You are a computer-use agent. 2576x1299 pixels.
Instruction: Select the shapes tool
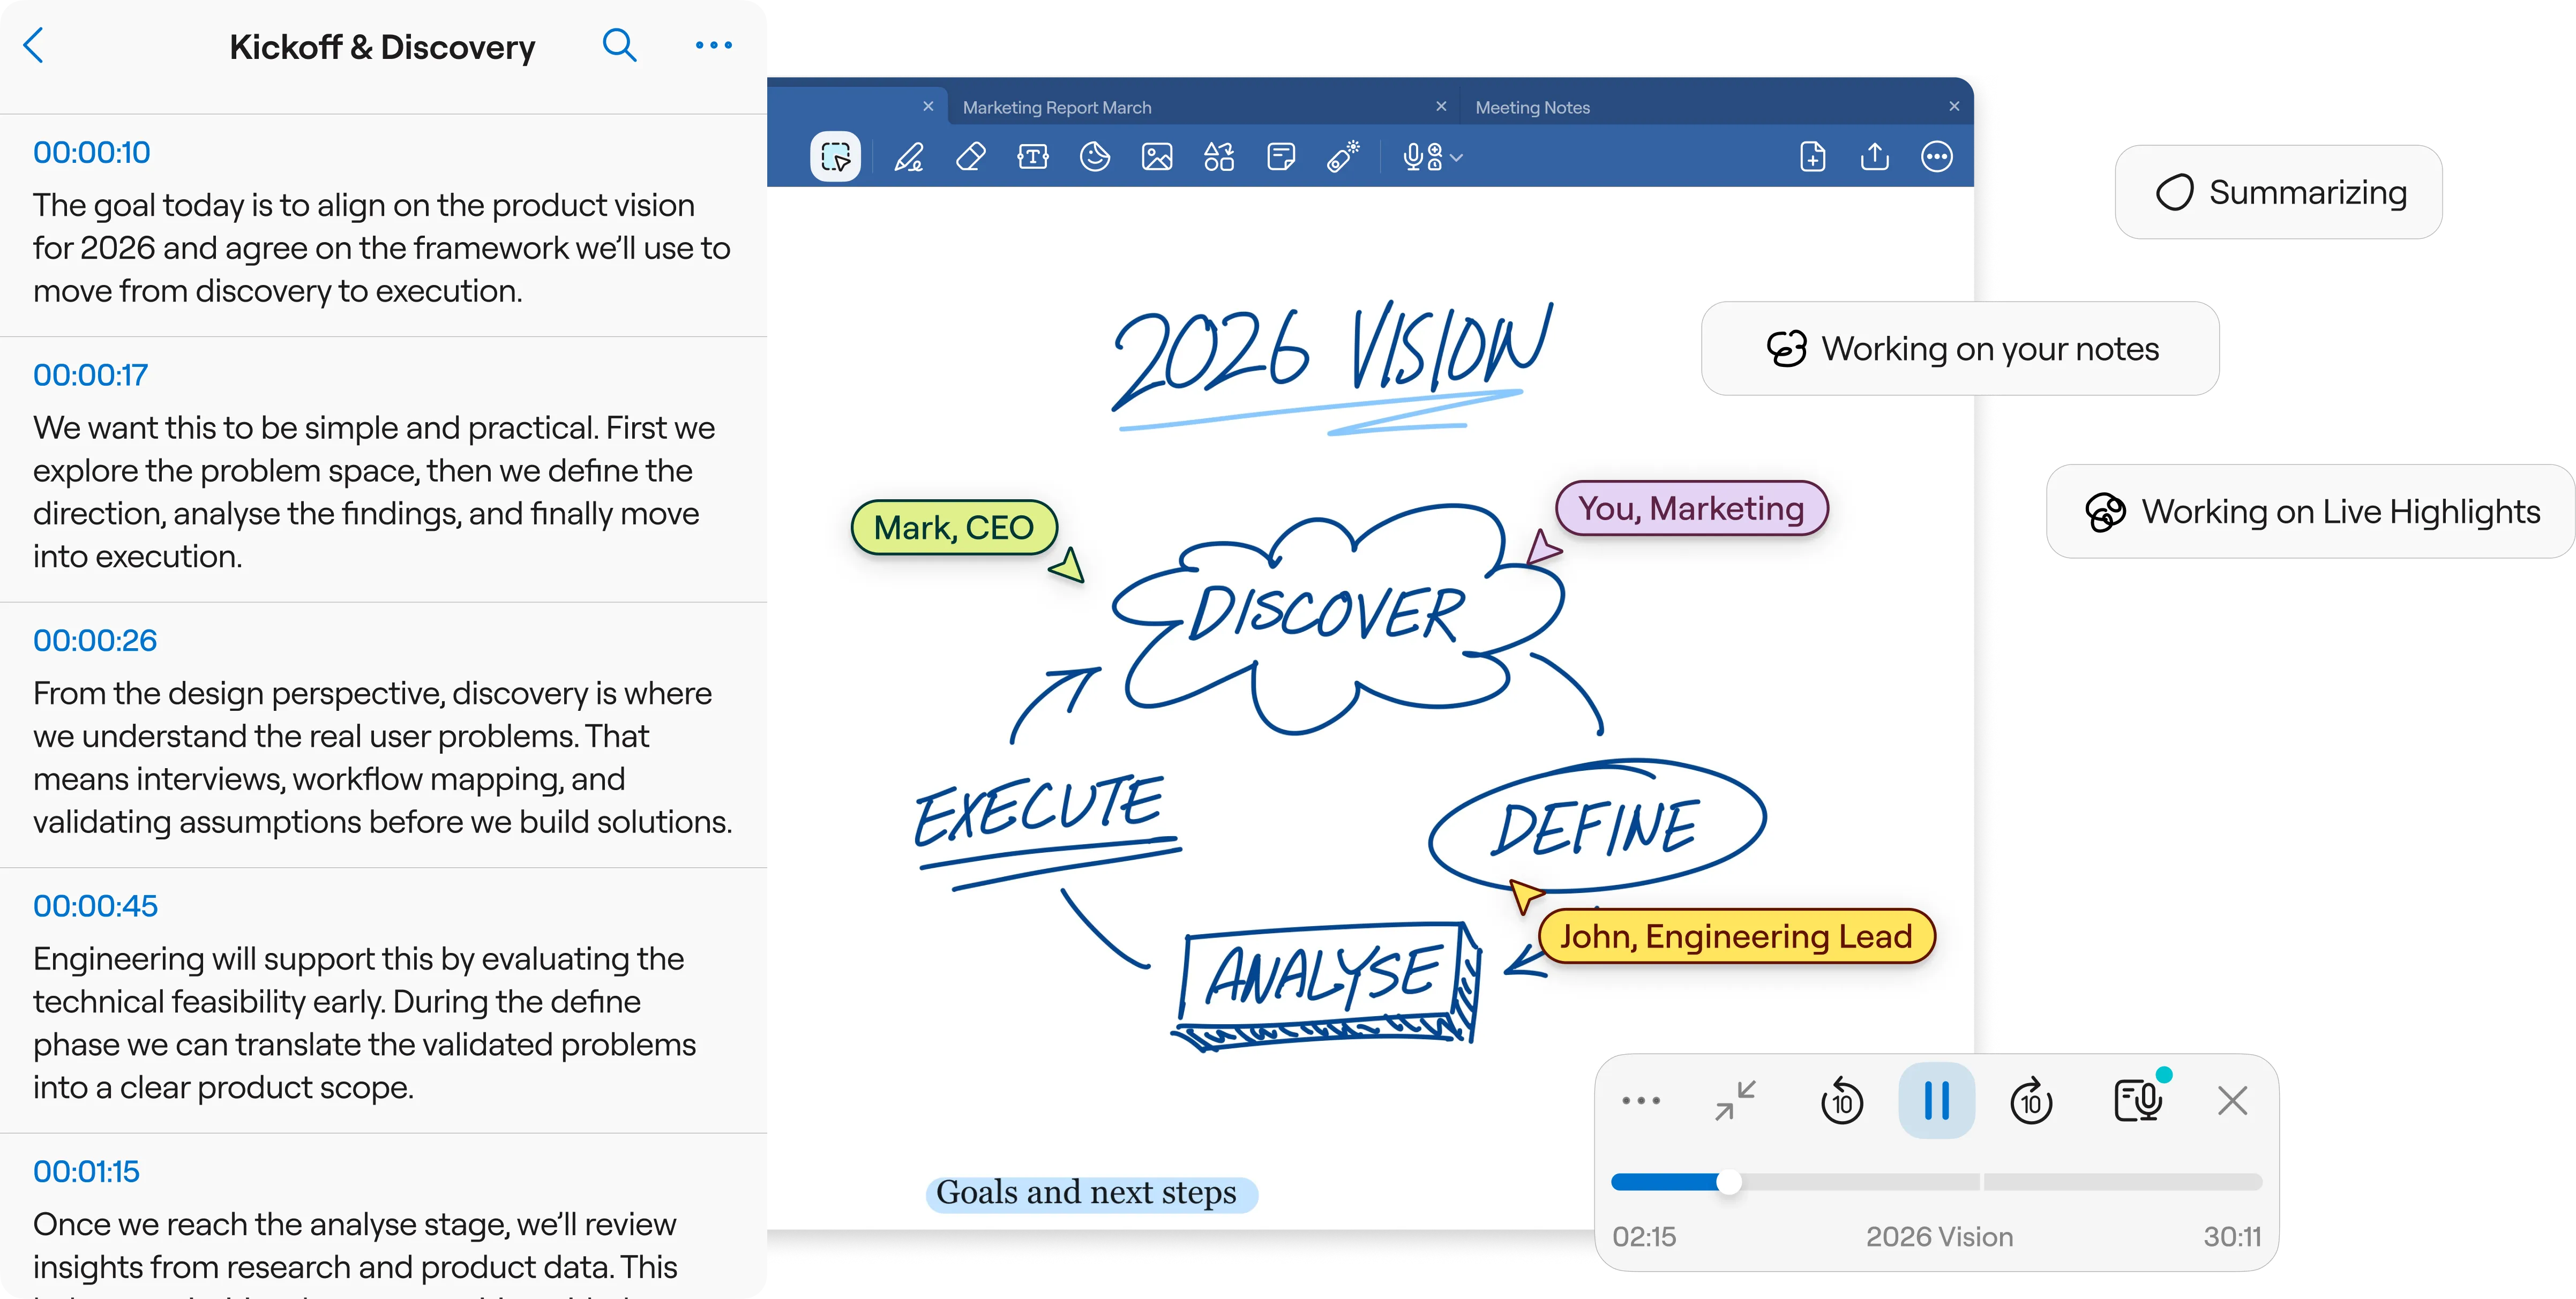click(x=1219, y=157)
